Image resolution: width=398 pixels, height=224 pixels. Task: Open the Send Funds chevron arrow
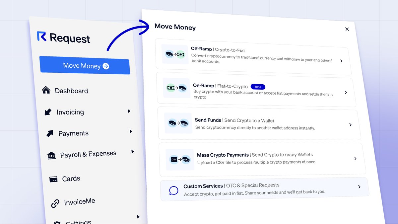point(351,125)
